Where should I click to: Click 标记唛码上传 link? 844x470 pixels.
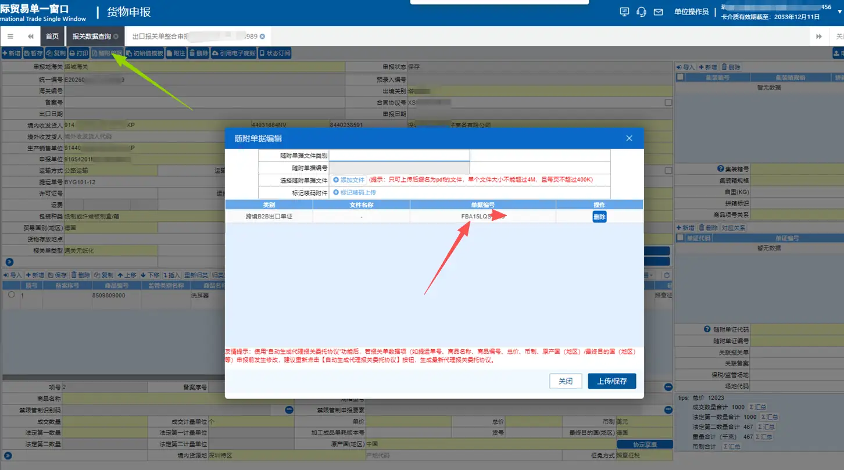click(x=355, y=192)
